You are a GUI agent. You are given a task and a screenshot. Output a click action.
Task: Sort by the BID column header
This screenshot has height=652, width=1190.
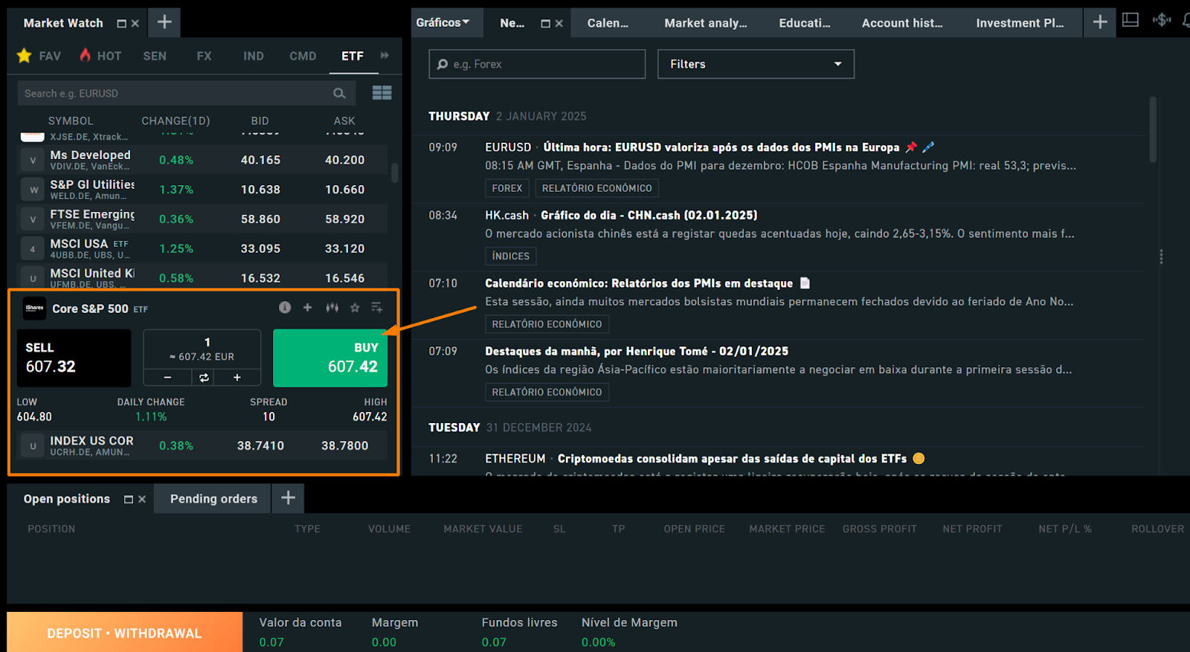coord(260,120)
